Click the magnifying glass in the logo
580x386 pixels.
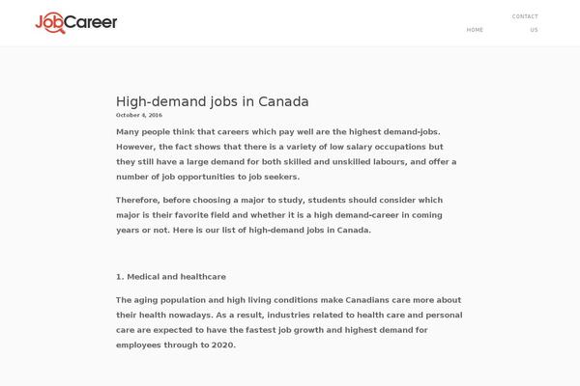point(56,25)
